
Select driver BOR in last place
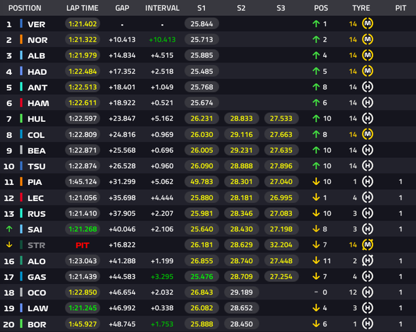tap(37, 324)
